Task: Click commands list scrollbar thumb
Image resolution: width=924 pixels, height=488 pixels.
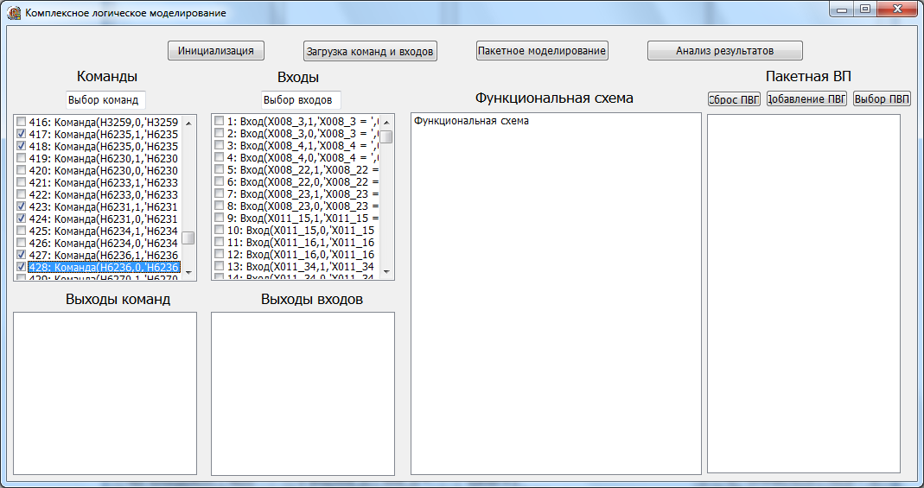Action: 188,238
